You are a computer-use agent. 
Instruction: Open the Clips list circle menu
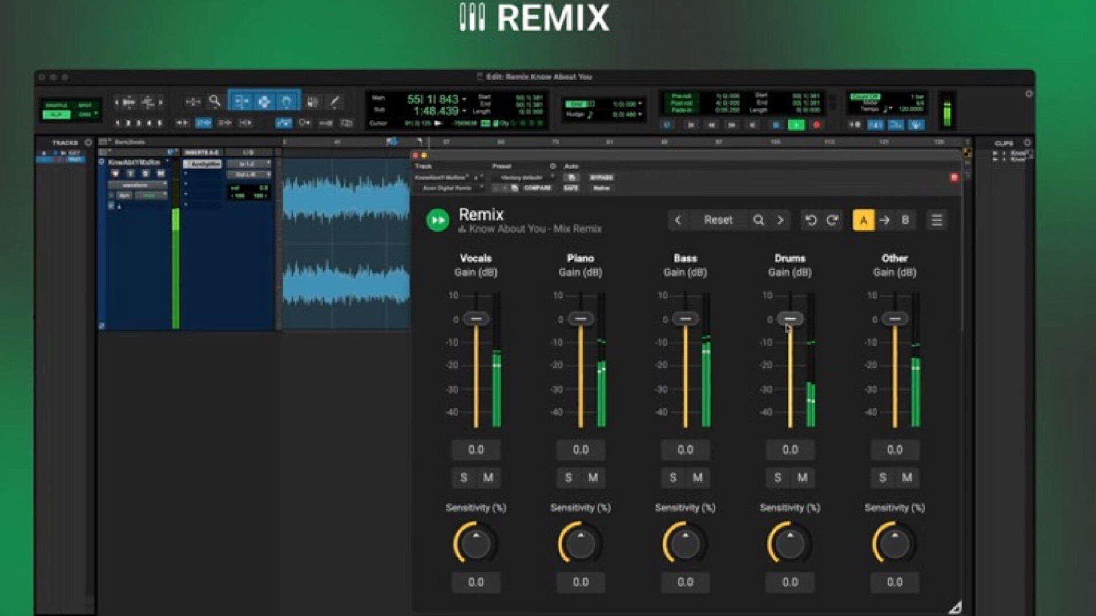coord(1027,143)
